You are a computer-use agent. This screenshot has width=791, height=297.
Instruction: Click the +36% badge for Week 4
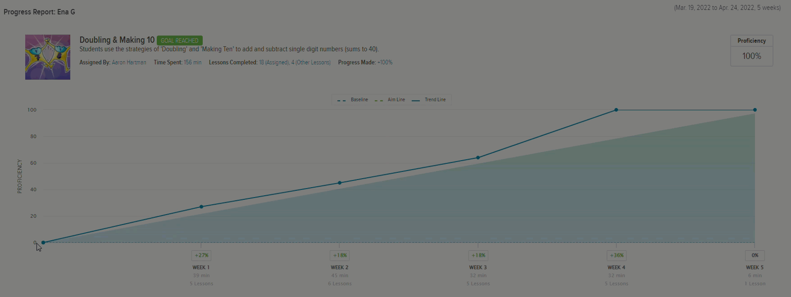coord(616,255)
